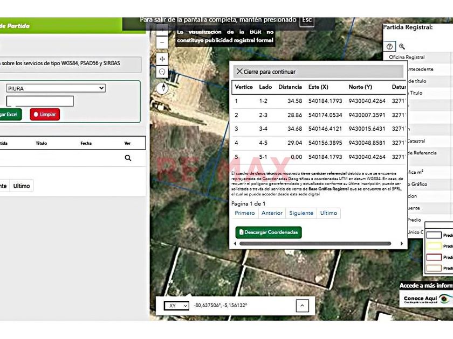Open the PIURA office dropdown

coord(56,88)
